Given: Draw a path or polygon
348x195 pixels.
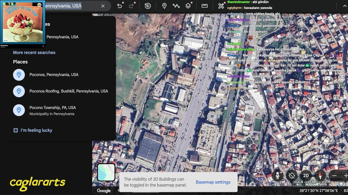Looking at the screenshot, I should click(x=176, y=6).
